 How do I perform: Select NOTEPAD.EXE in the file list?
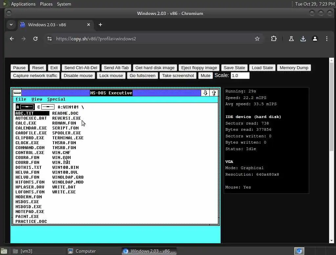[x=30, y=212]
